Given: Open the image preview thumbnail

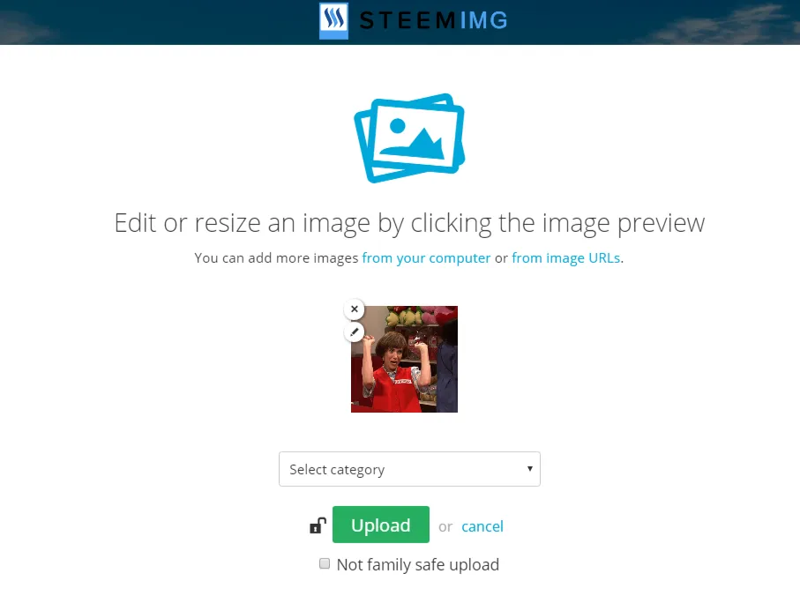Looking at the screenshot, I should 404,359.
